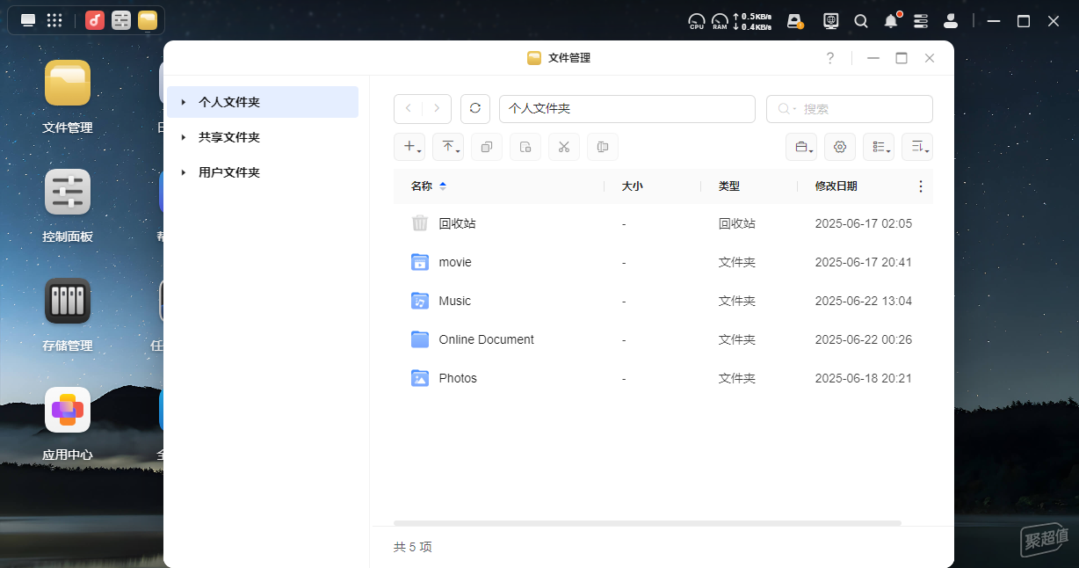Image resolution: width=1079 pixels, height=568 pixels.
Task: Open the view mode list dropdown
Action: coord(879,147)
